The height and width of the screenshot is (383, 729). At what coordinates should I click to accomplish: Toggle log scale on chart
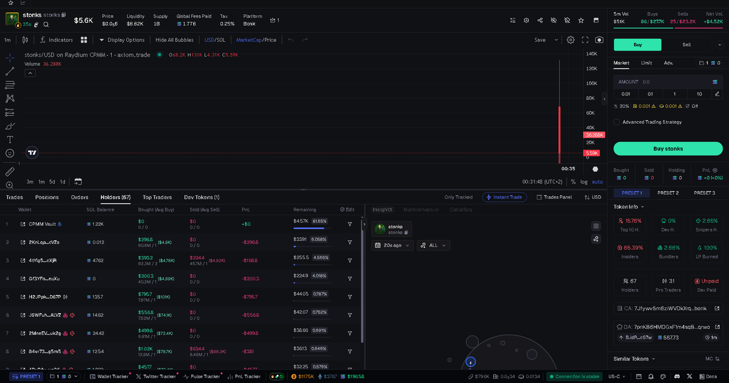[584, 181]
